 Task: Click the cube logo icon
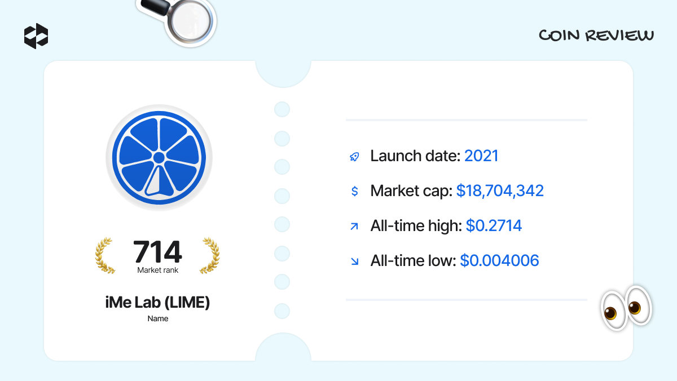pyautogui.click(x=36, y=36)
